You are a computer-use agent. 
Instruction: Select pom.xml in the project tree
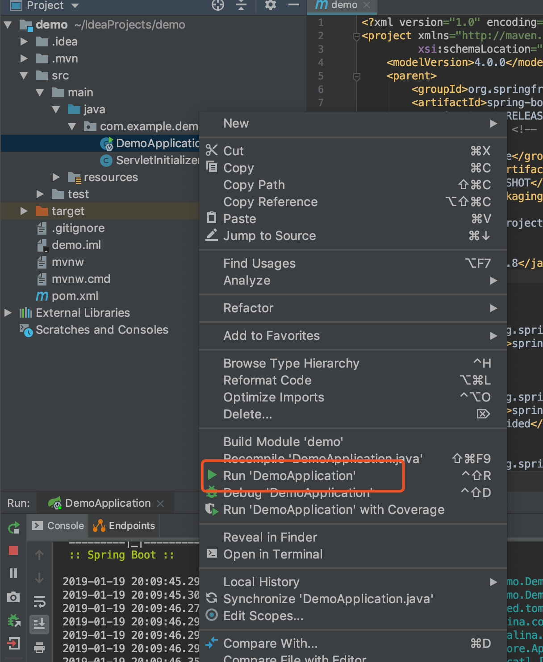[67, 296]
